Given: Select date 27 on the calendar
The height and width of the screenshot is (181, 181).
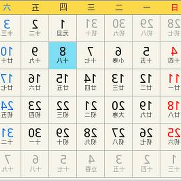Looking at the screenshot, I should tap(118, 137).
